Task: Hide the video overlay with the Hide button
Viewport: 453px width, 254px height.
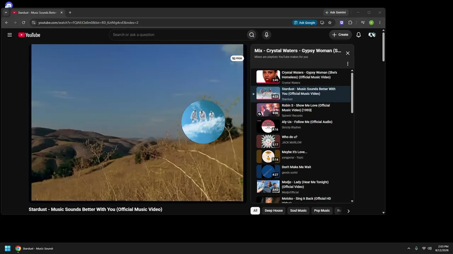Action: tap(237, 58)
